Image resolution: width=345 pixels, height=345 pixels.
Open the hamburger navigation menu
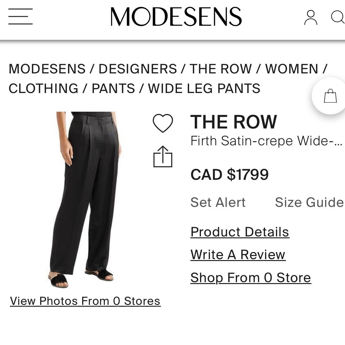[x=20, y=17]
